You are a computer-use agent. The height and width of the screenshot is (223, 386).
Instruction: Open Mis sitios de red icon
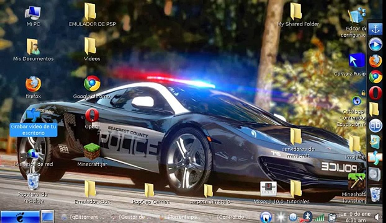point(33,154)
